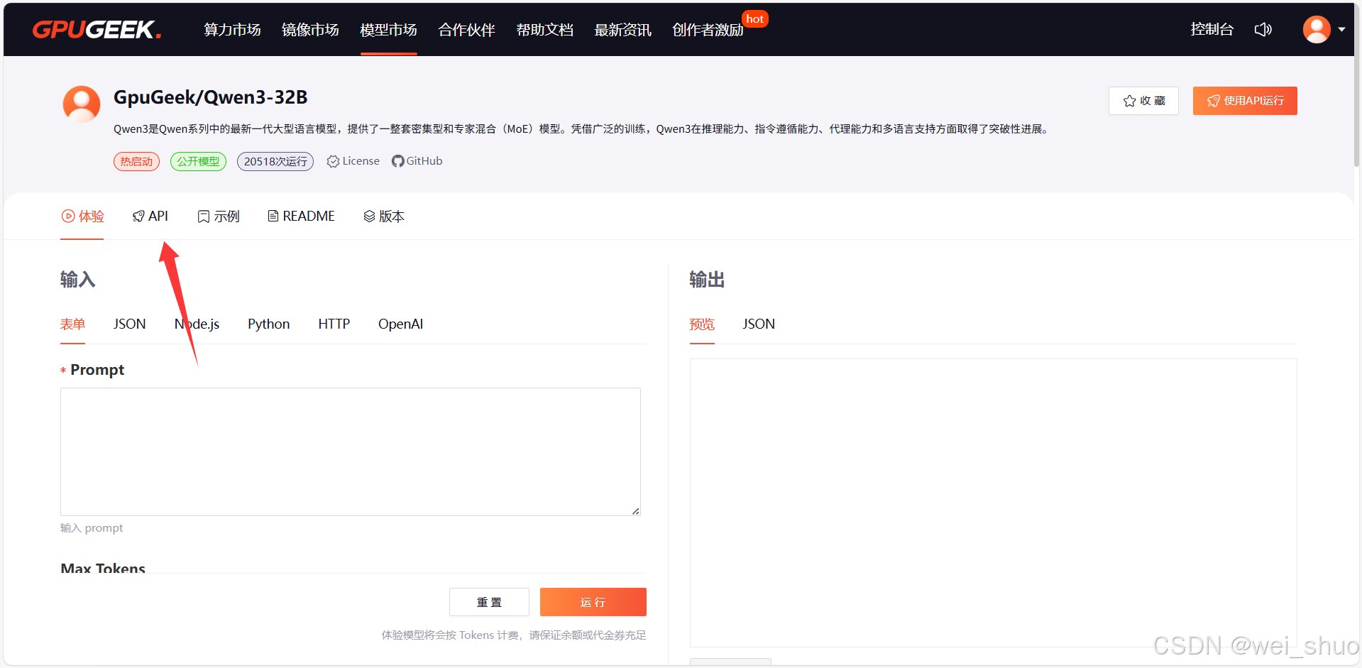The height and width of the screenshot is (668, 1362).
Task: Click the 重置 reset button
Action: pos(489,602)
